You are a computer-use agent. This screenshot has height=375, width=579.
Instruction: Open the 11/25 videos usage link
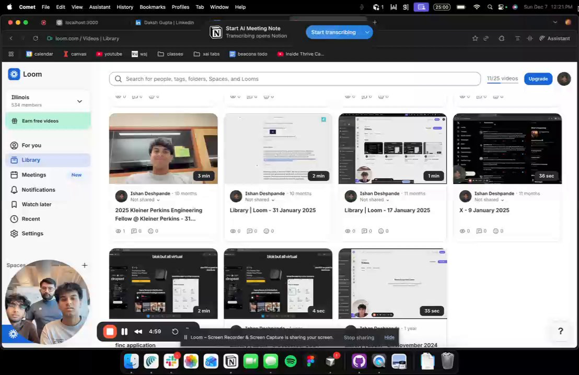(502, 78)
